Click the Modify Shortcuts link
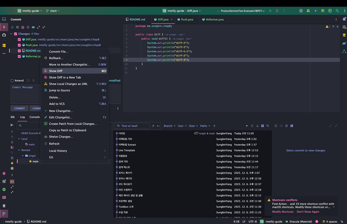This screenshot has height=224, width=347. pos(283,212)
